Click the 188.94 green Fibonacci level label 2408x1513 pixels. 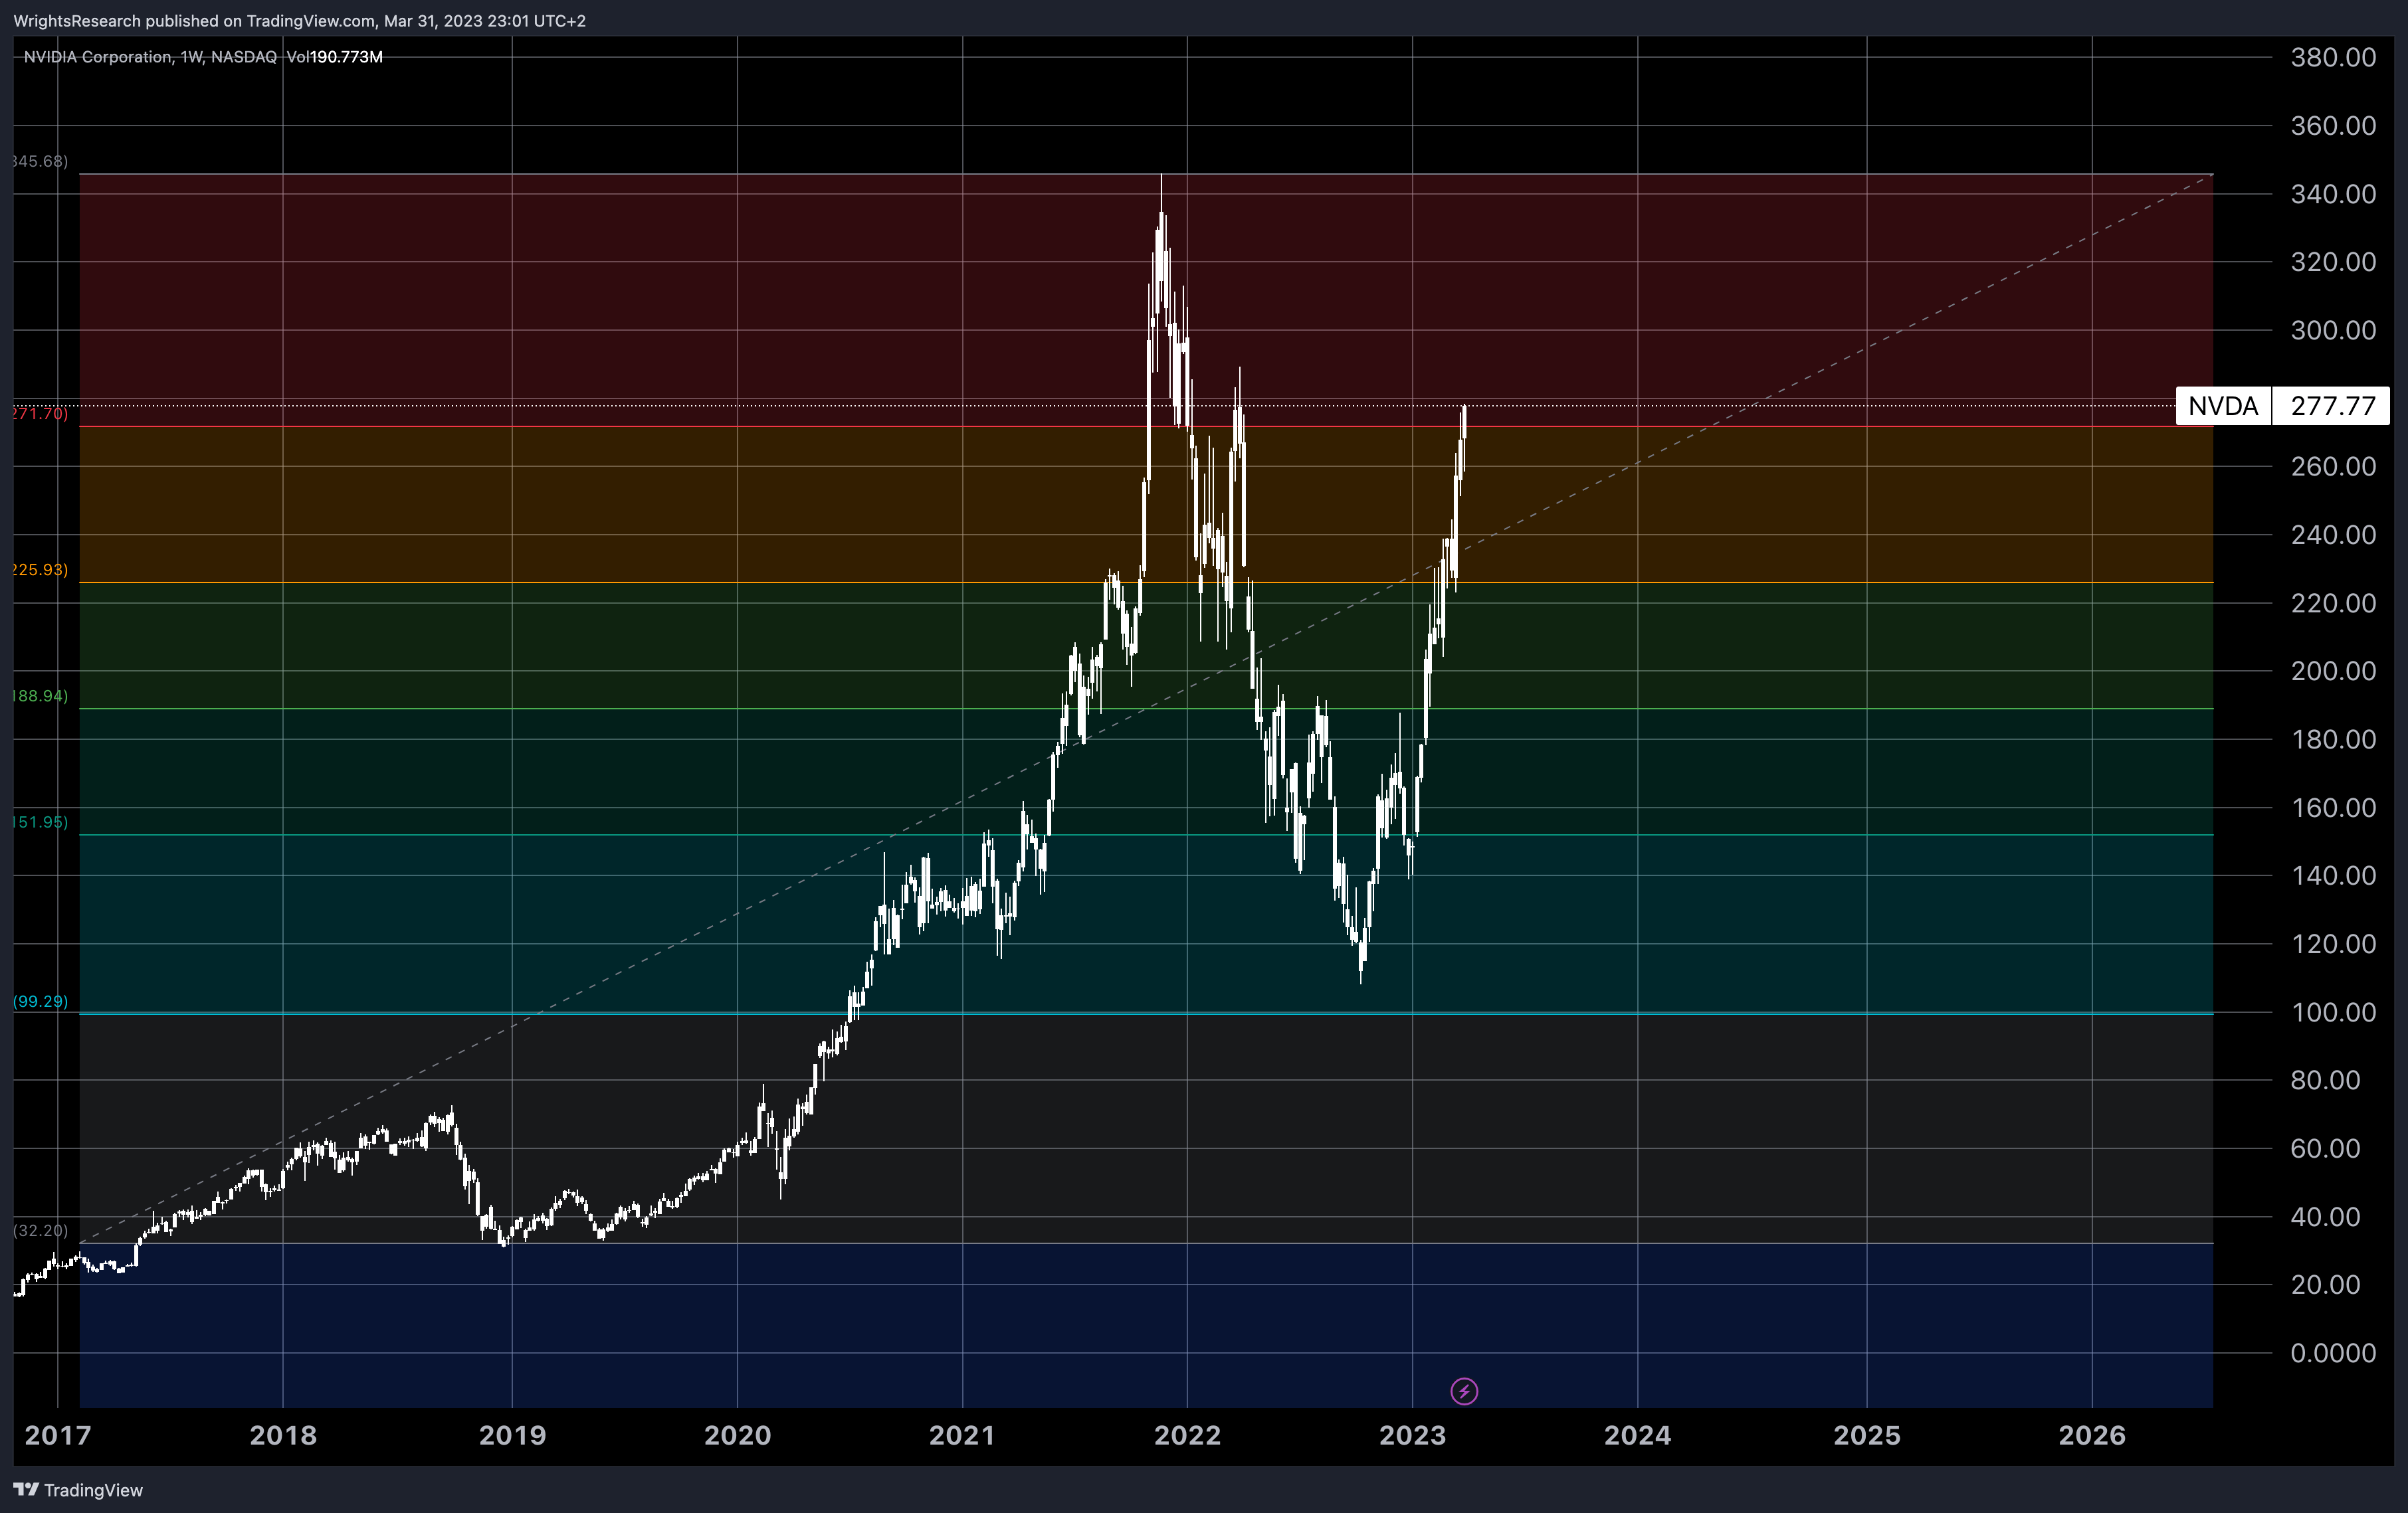click(40, 695)
